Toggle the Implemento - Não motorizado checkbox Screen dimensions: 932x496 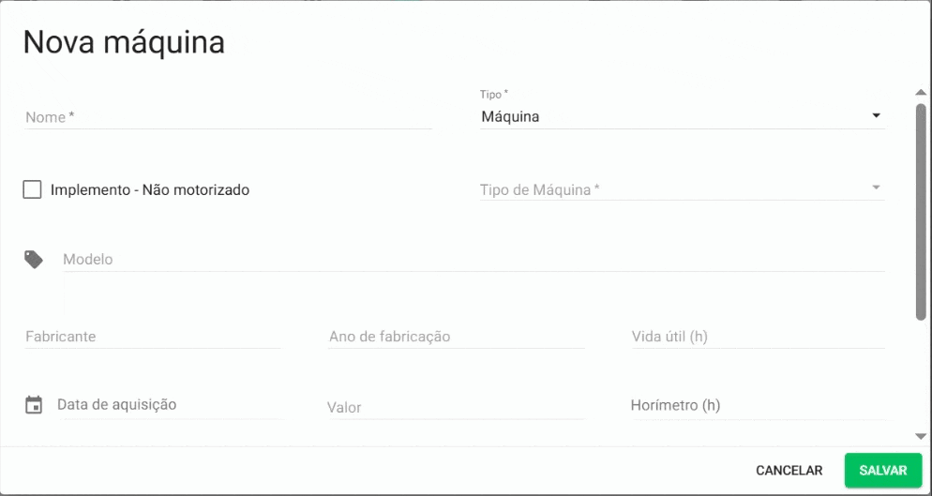[x=33, y=189]
